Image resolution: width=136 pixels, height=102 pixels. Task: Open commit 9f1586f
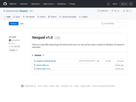[x=14, y=47]
